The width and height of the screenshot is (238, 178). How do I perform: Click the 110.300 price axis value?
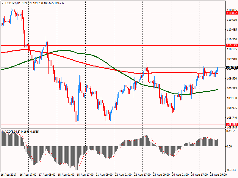click(x=232, y=39)
